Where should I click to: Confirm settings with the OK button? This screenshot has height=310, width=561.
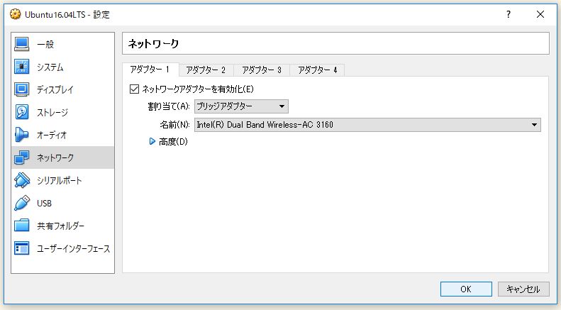click(466, 289)
